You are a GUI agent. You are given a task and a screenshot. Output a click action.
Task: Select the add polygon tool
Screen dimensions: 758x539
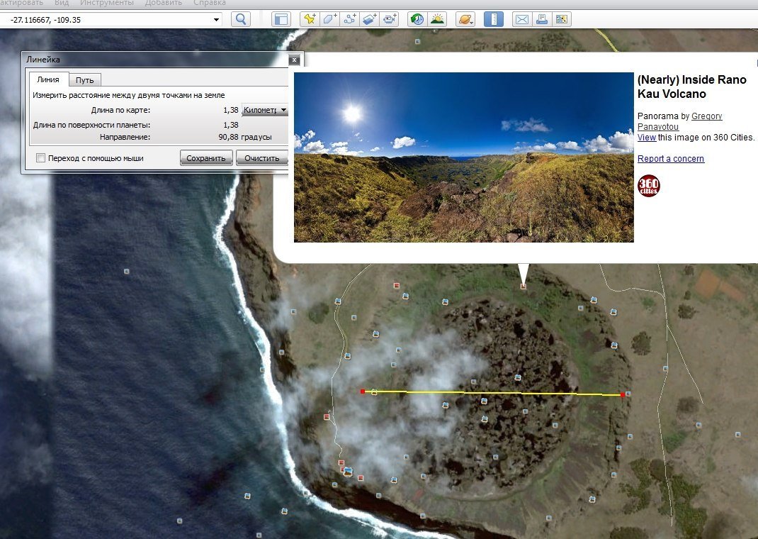(x=329, y=19)
